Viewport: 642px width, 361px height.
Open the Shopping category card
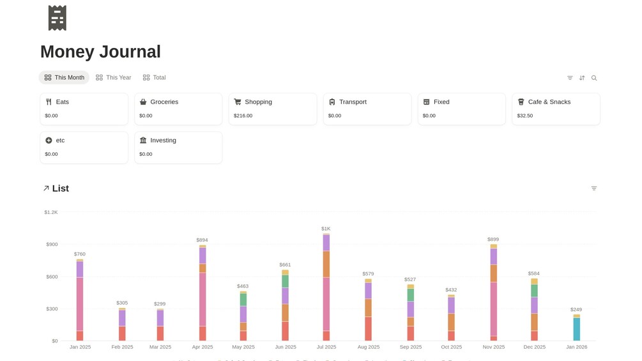(x=273, y=109)
